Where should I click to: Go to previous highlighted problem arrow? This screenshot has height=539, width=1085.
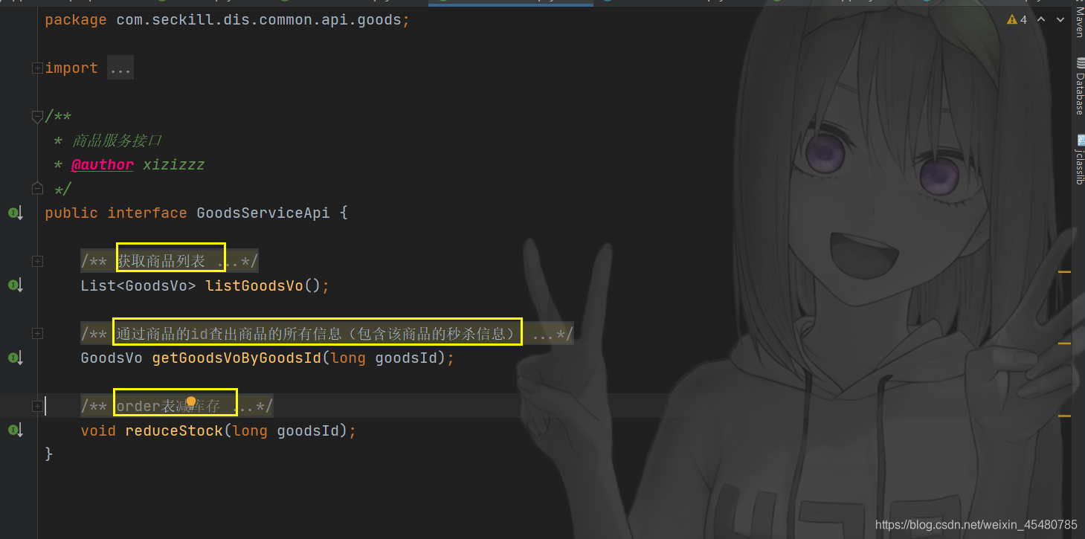[x=1041, y=19]
